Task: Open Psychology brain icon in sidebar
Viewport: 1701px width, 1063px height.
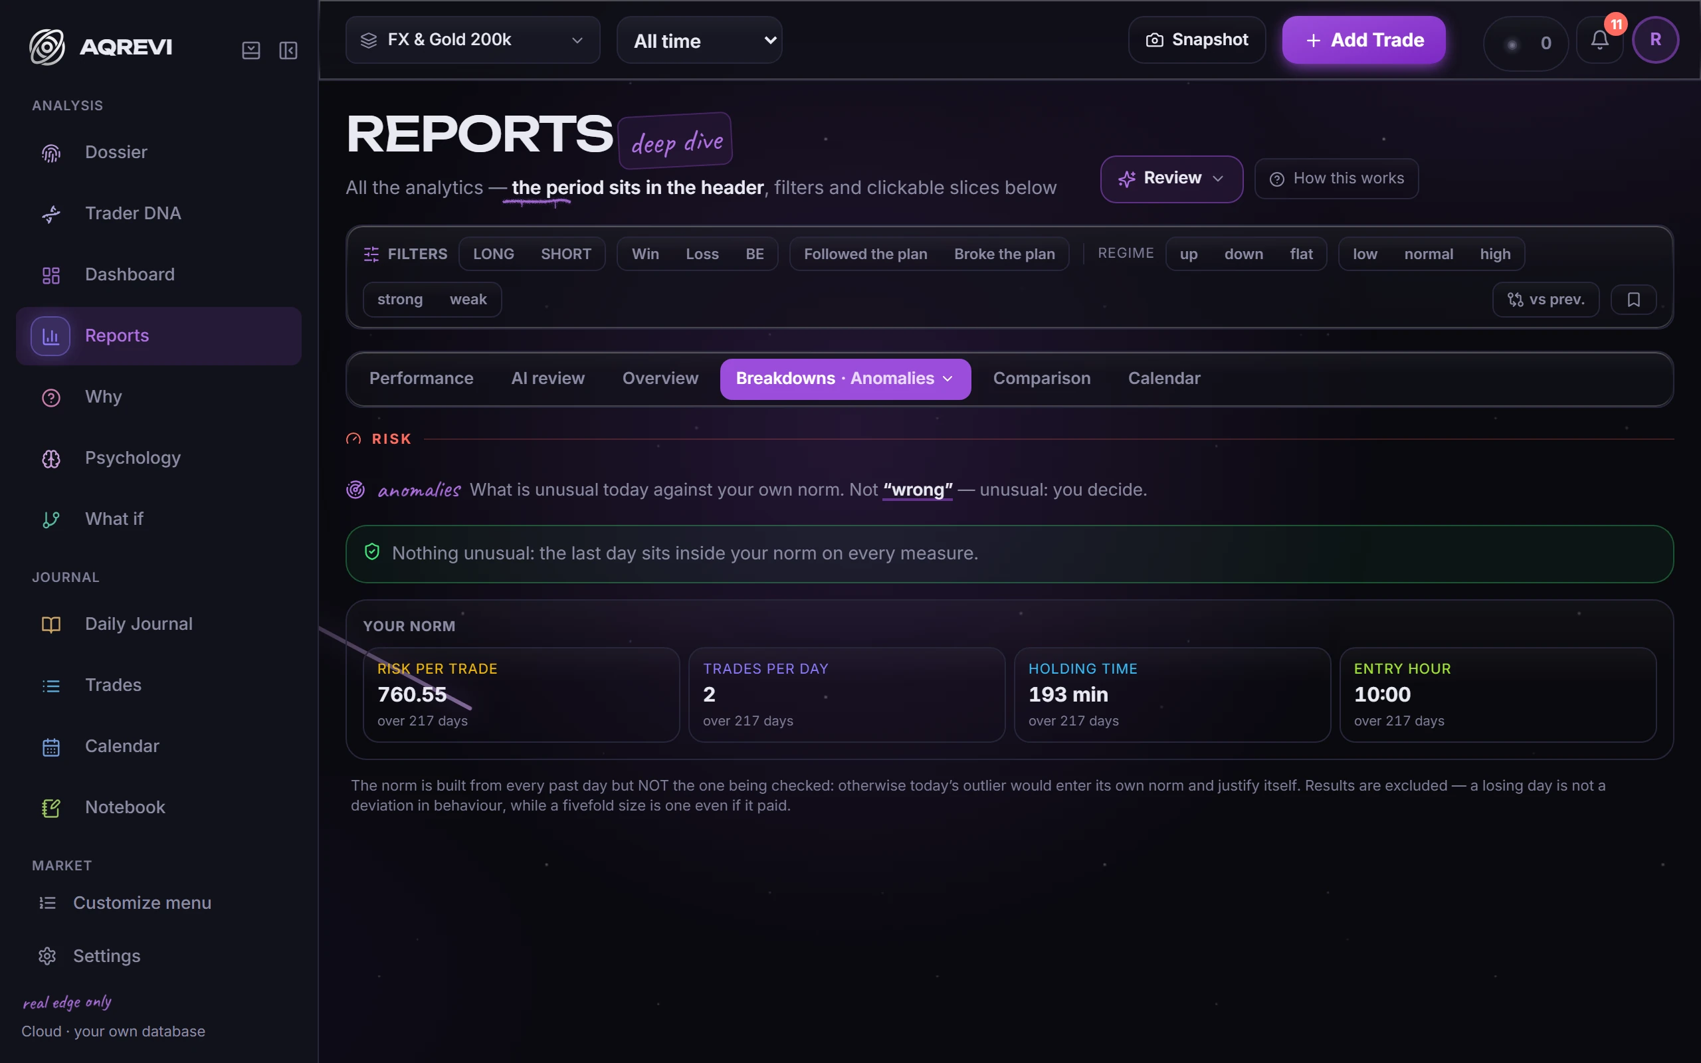Action: tap(51, 458)
